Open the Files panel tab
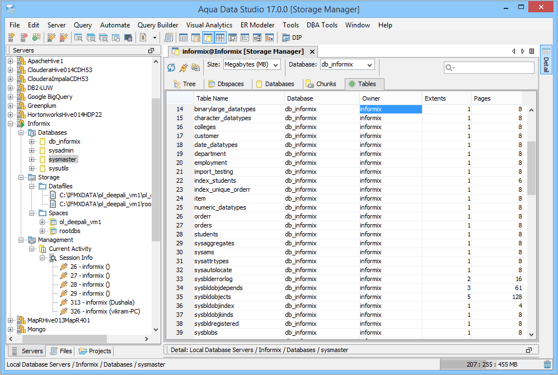The image size is (558, 375). (x=61, y=351)
